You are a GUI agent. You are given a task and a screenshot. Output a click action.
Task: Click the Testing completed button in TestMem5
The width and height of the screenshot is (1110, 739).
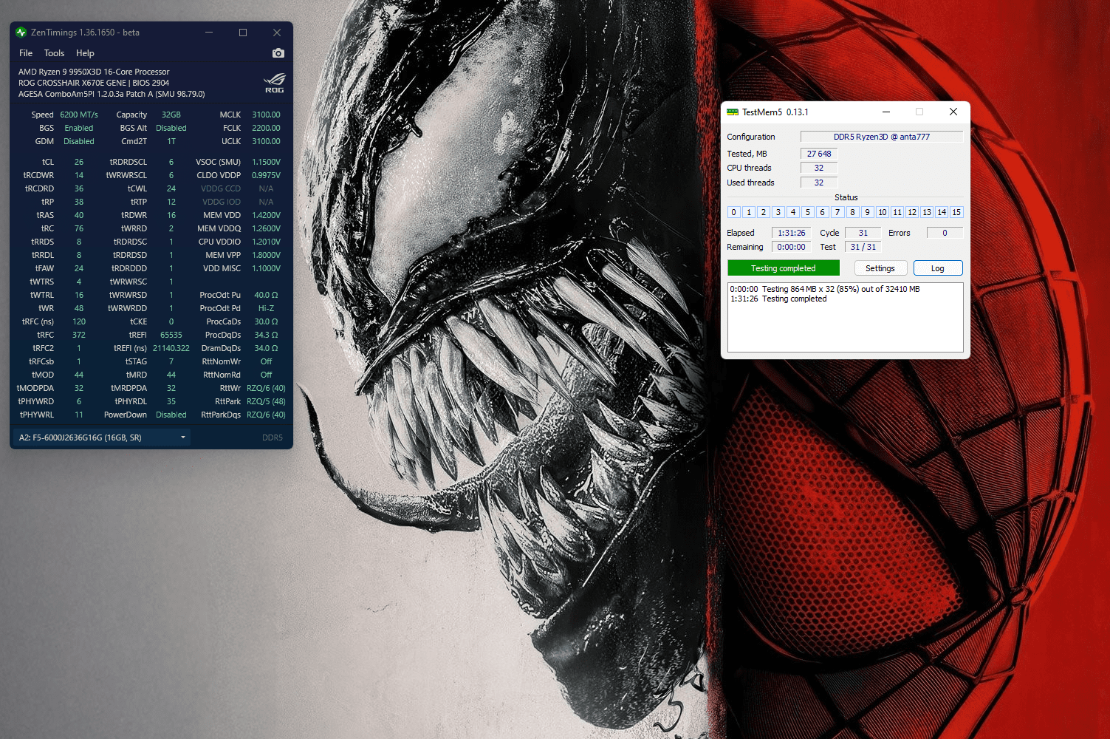(784, 268)
